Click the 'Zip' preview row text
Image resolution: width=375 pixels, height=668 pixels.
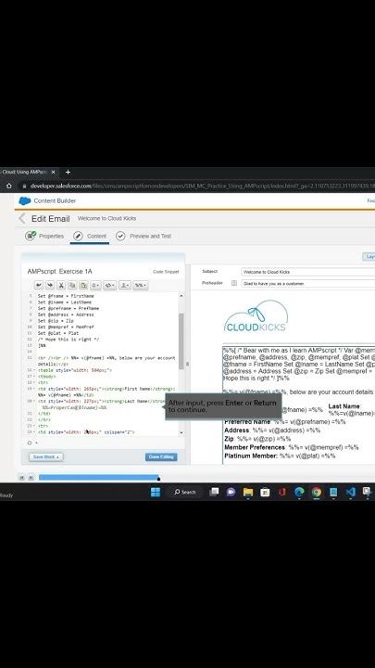[257, 439]
